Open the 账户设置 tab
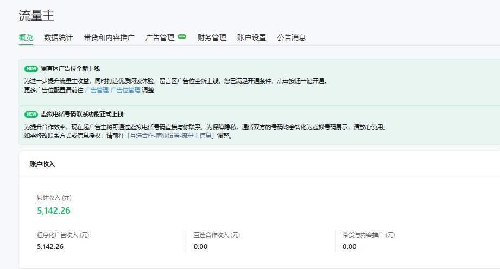Image resolution: width=500 pixels, height=269 pixels. (251, 38)
